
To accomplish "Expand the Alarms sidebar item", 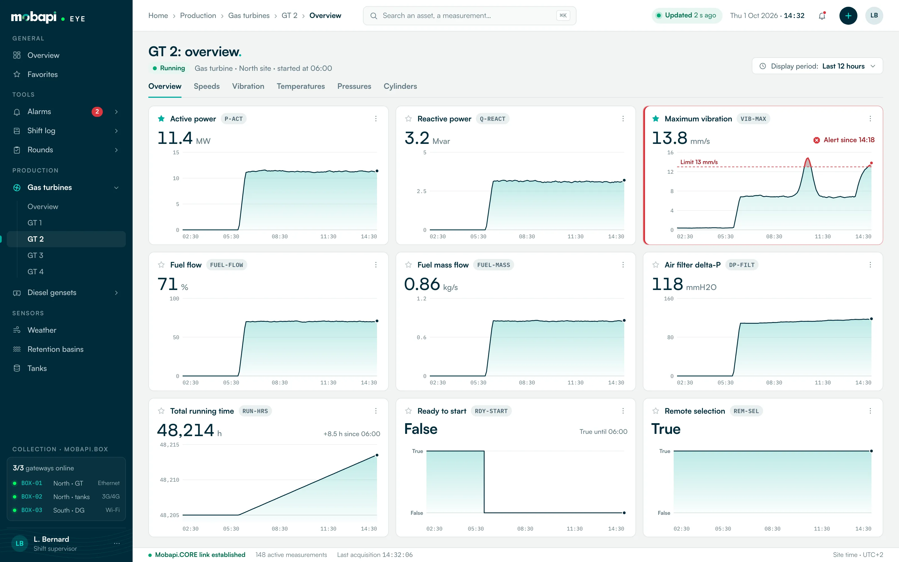I will (x=116, y=112).
